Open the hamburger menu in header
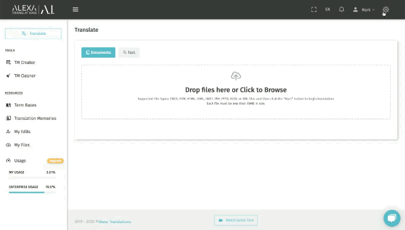Image resolution: width=405 pixels, height=230 pixels. pos(75,10)
